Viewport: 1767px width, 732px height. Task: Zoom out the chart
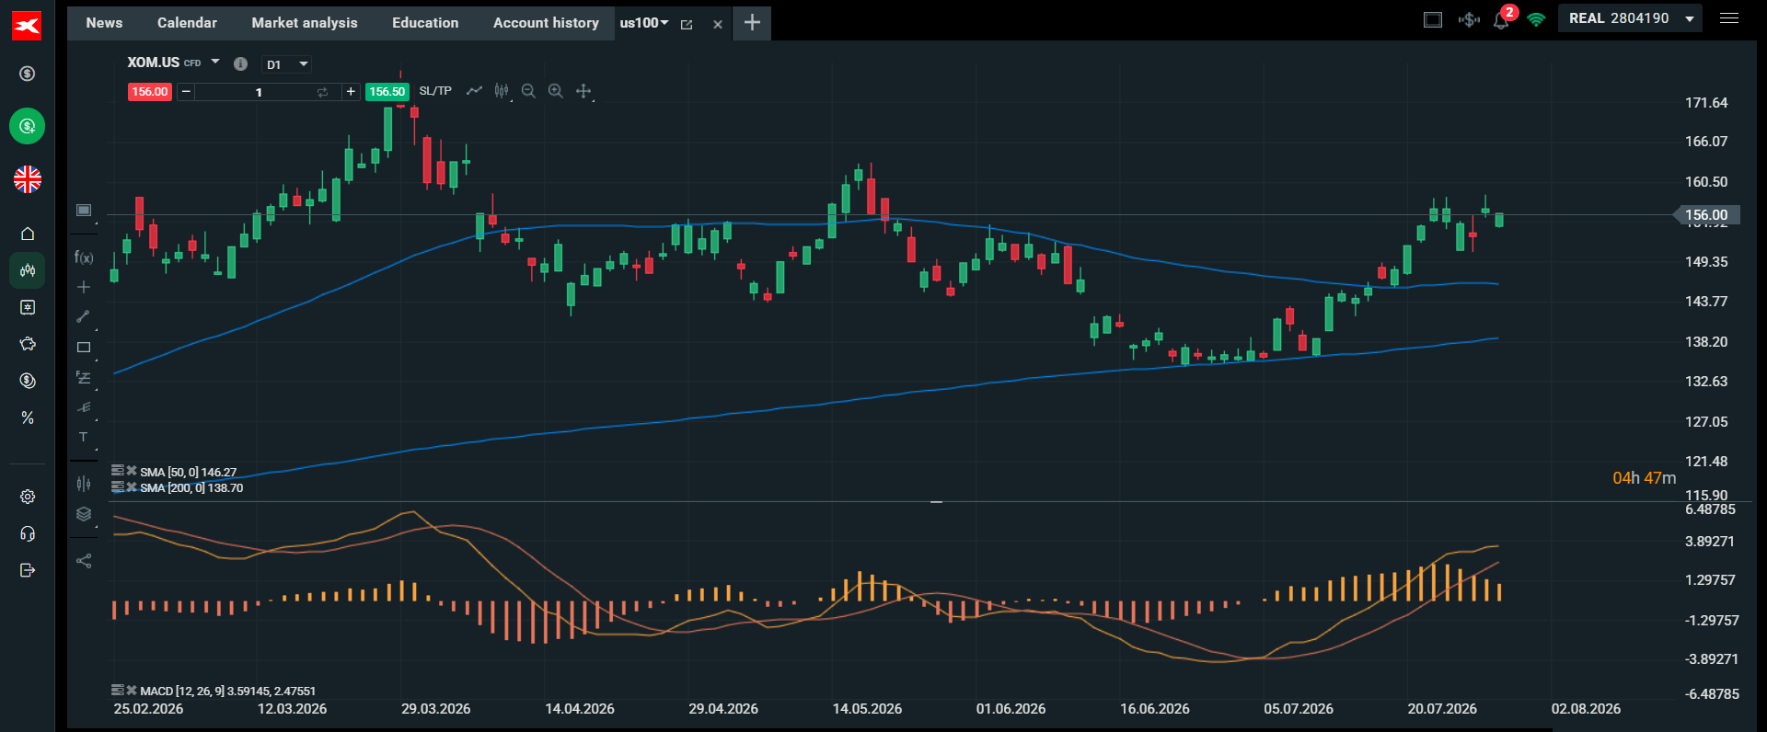click(528, 91)
